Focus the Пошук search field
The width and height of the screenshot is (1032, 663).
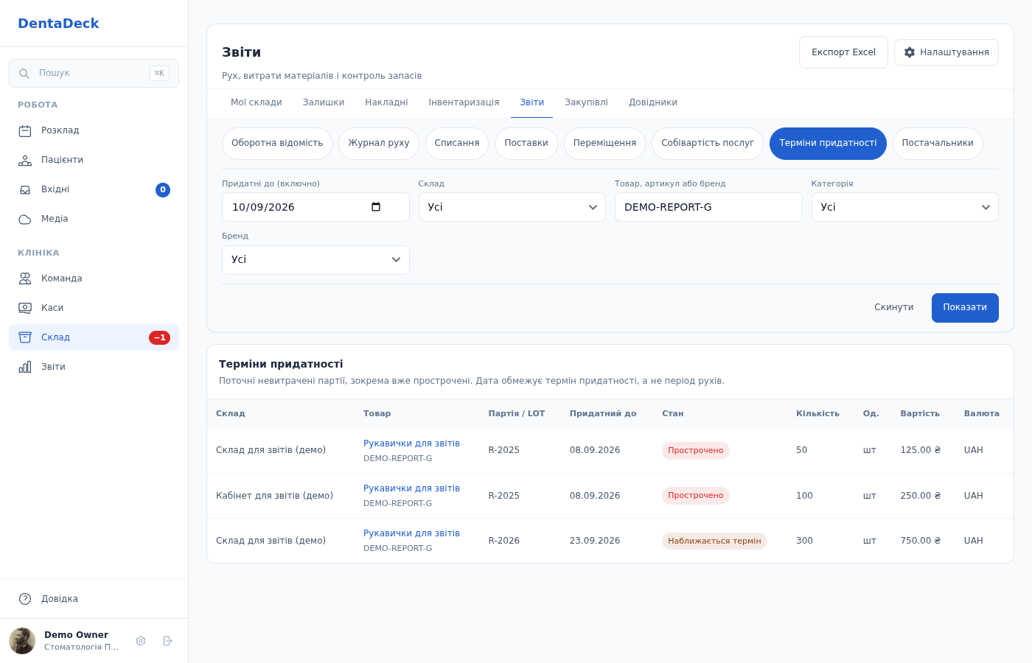coord(94,74)
